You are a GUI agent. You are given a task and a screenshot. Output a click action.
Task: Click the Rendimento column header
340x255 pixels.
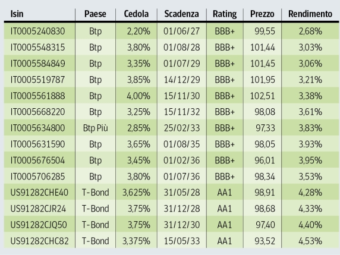[310, 14]
